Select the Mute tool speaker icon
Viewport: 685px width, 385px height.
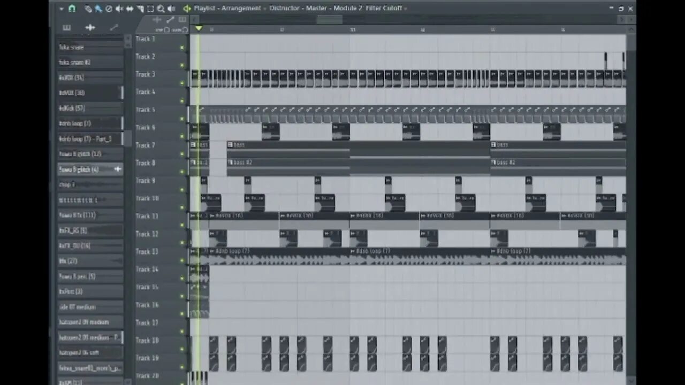[x=119, y=9]
